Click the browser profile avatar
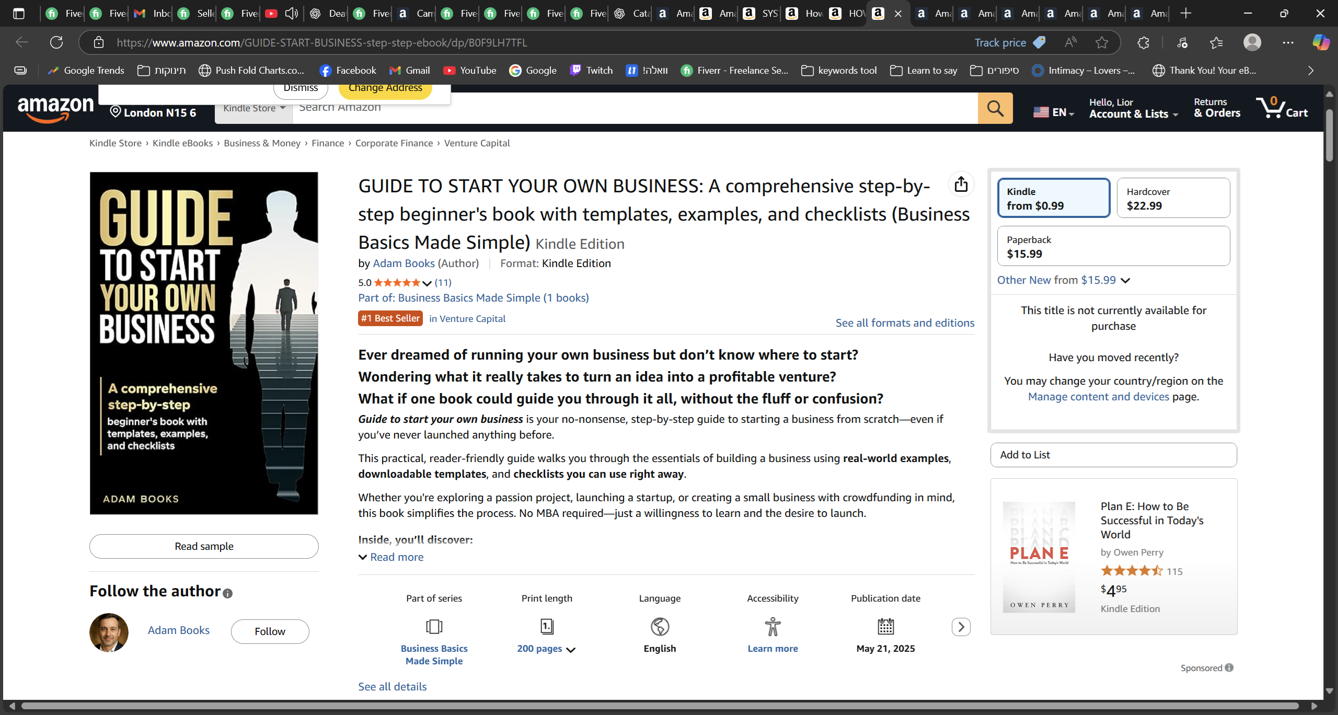Viewport: 1338px width, 715px height. (x=1252, y=42)
